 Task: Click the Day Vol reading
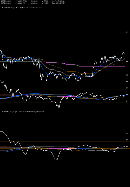click(x=58, y=3)
